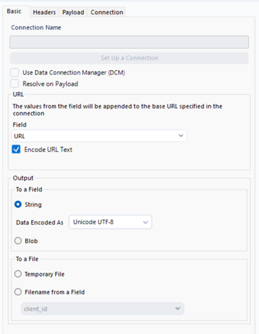Tick the Resolve on Payload checkbox

[x=15, y=84]
